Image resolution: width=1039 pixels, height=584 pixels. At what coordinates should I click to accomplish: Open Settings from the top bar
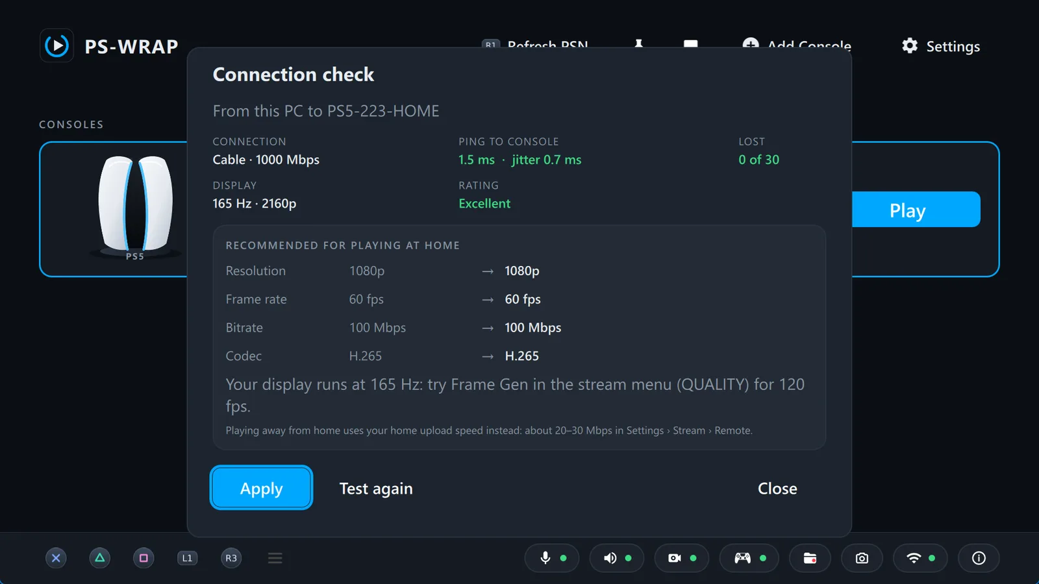pyautogui.click(x=941, y=46)
